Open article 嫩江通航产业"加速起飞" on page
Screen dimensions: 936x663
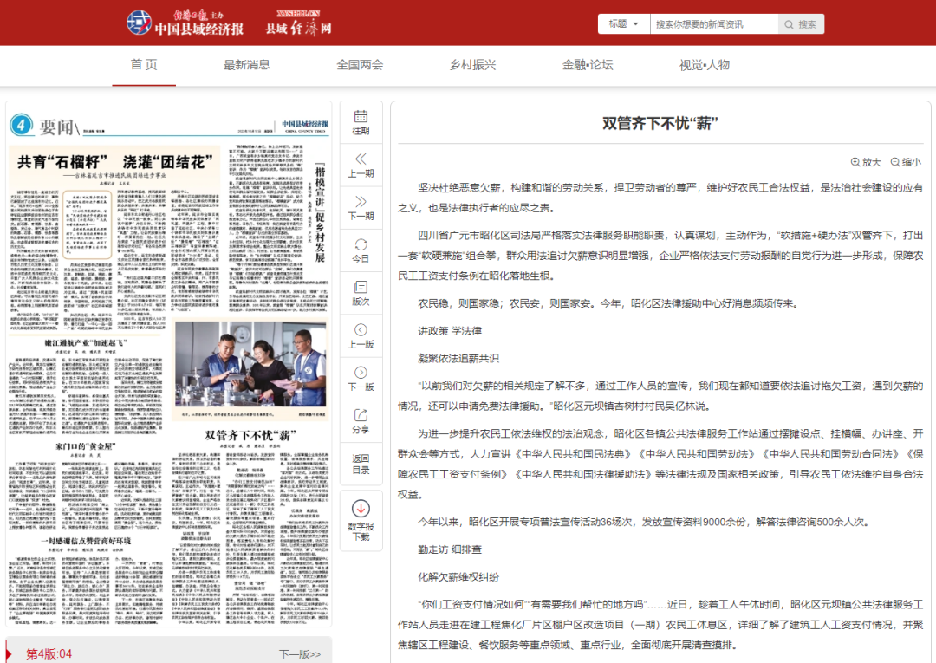pos(86,343)
